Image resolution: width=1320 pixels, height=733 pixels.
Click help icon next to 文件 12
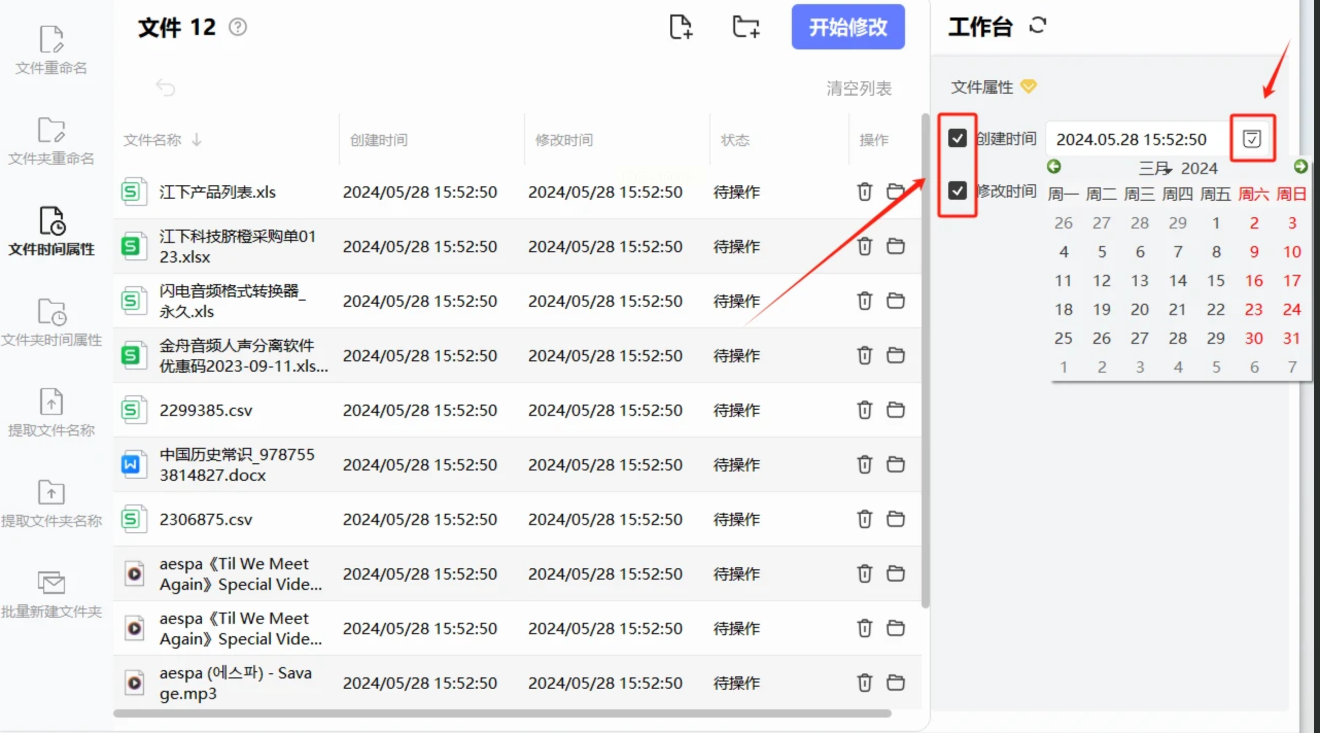tap(238, 27)
